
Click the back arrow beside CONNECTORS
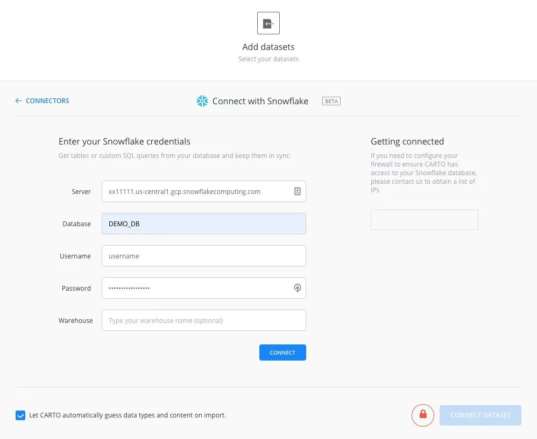(x=18, y=101)
